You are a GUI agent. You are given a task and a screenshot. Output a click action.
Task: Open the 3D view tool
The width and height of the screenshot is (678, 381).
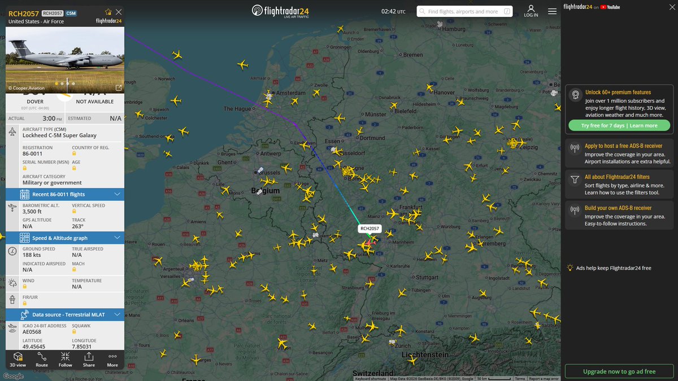[x=18, y=359]
